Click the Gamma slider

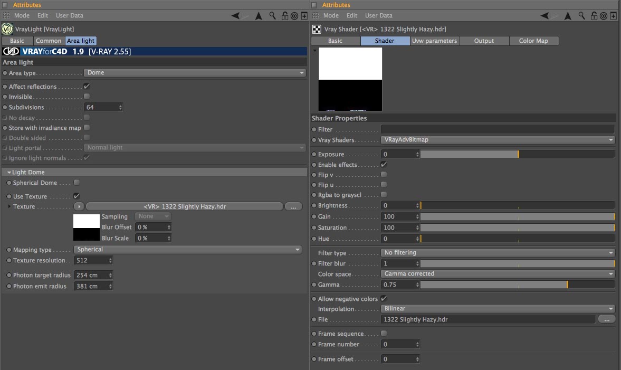point(518,284)
